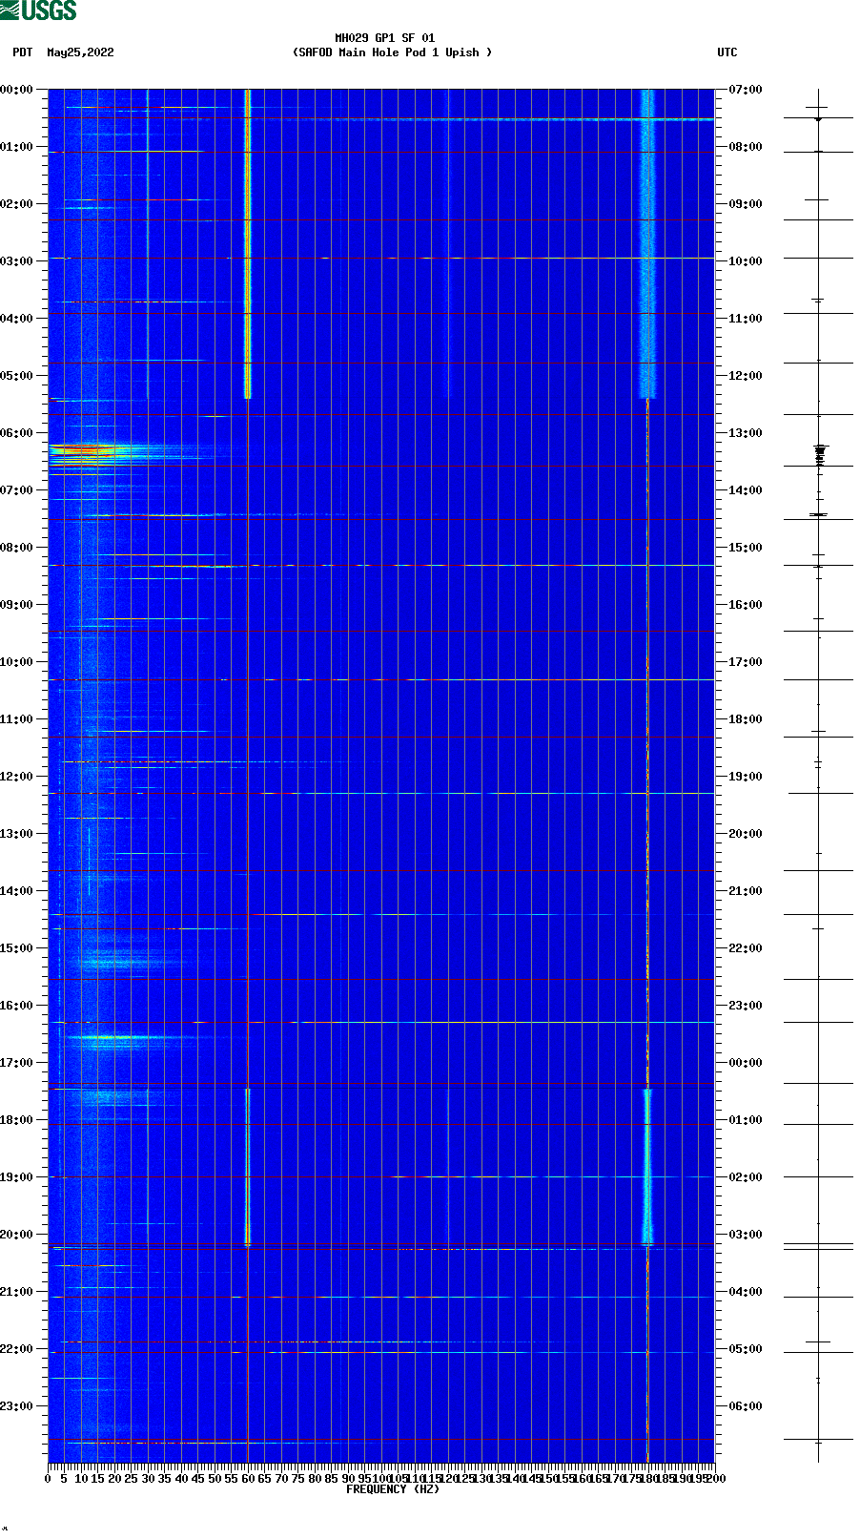Screen dimensions: 860x1539
Task: Click the FREQUENCY (HZ) axis label
Action: coord(393,1488)
